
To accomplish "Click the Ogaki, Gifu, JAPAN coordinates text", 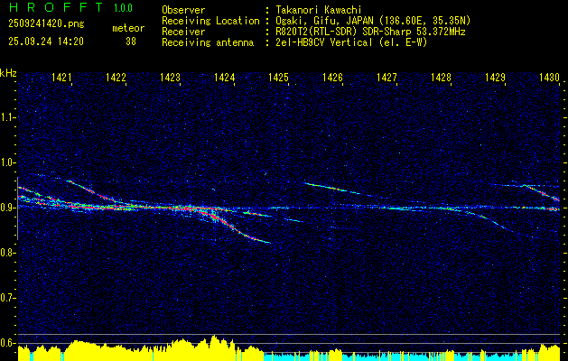I will (372, 21).
